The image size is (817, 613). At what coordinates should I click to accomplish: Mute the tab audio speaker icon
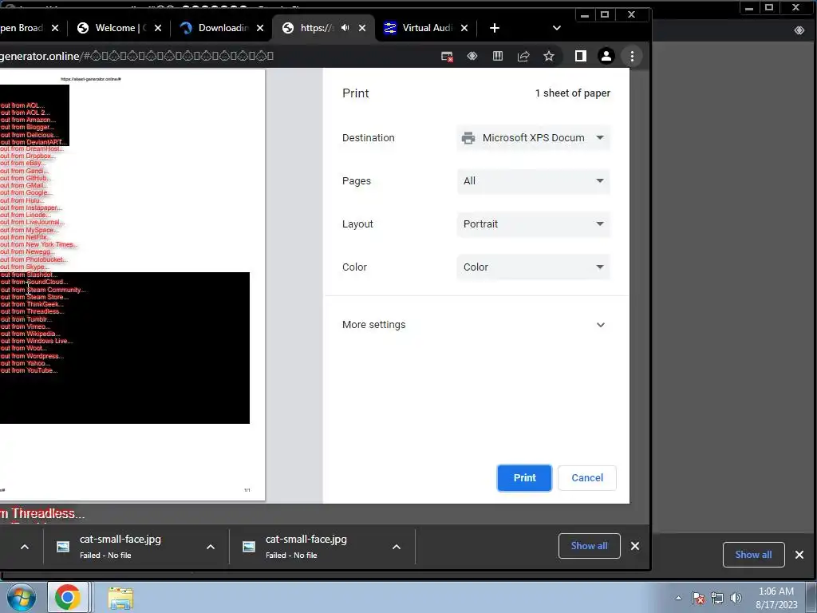(x=345, y=28)
